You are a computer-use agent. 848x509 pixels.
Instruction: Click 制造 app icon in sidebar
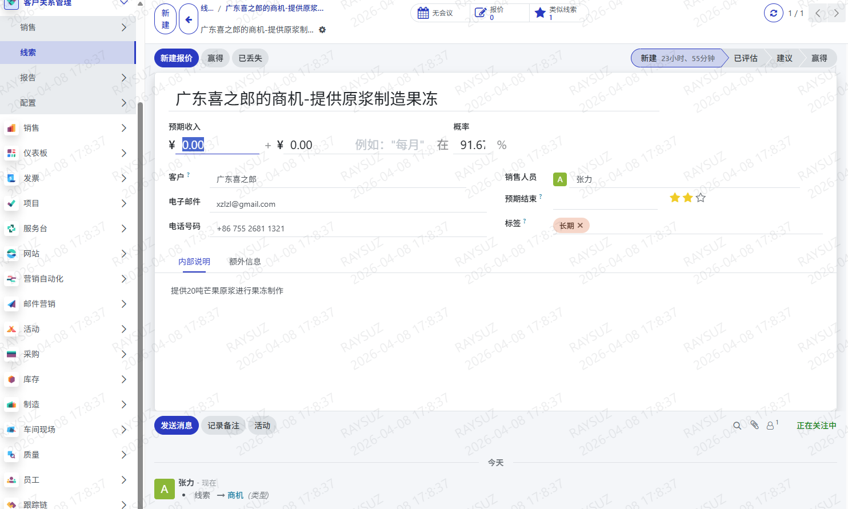[x=11, y=404]
